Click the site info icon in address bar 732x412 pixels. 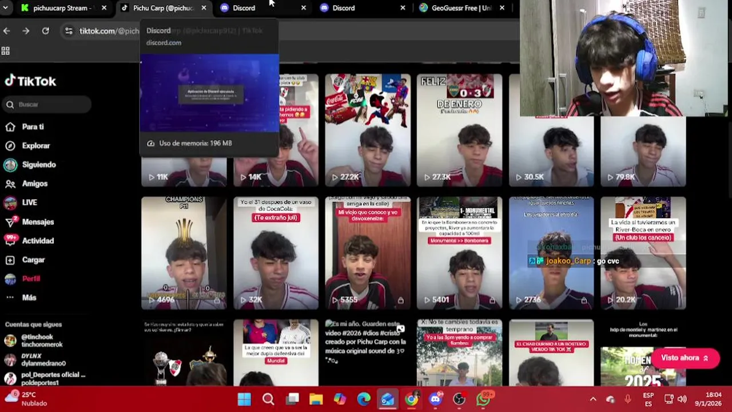[69, 31]
